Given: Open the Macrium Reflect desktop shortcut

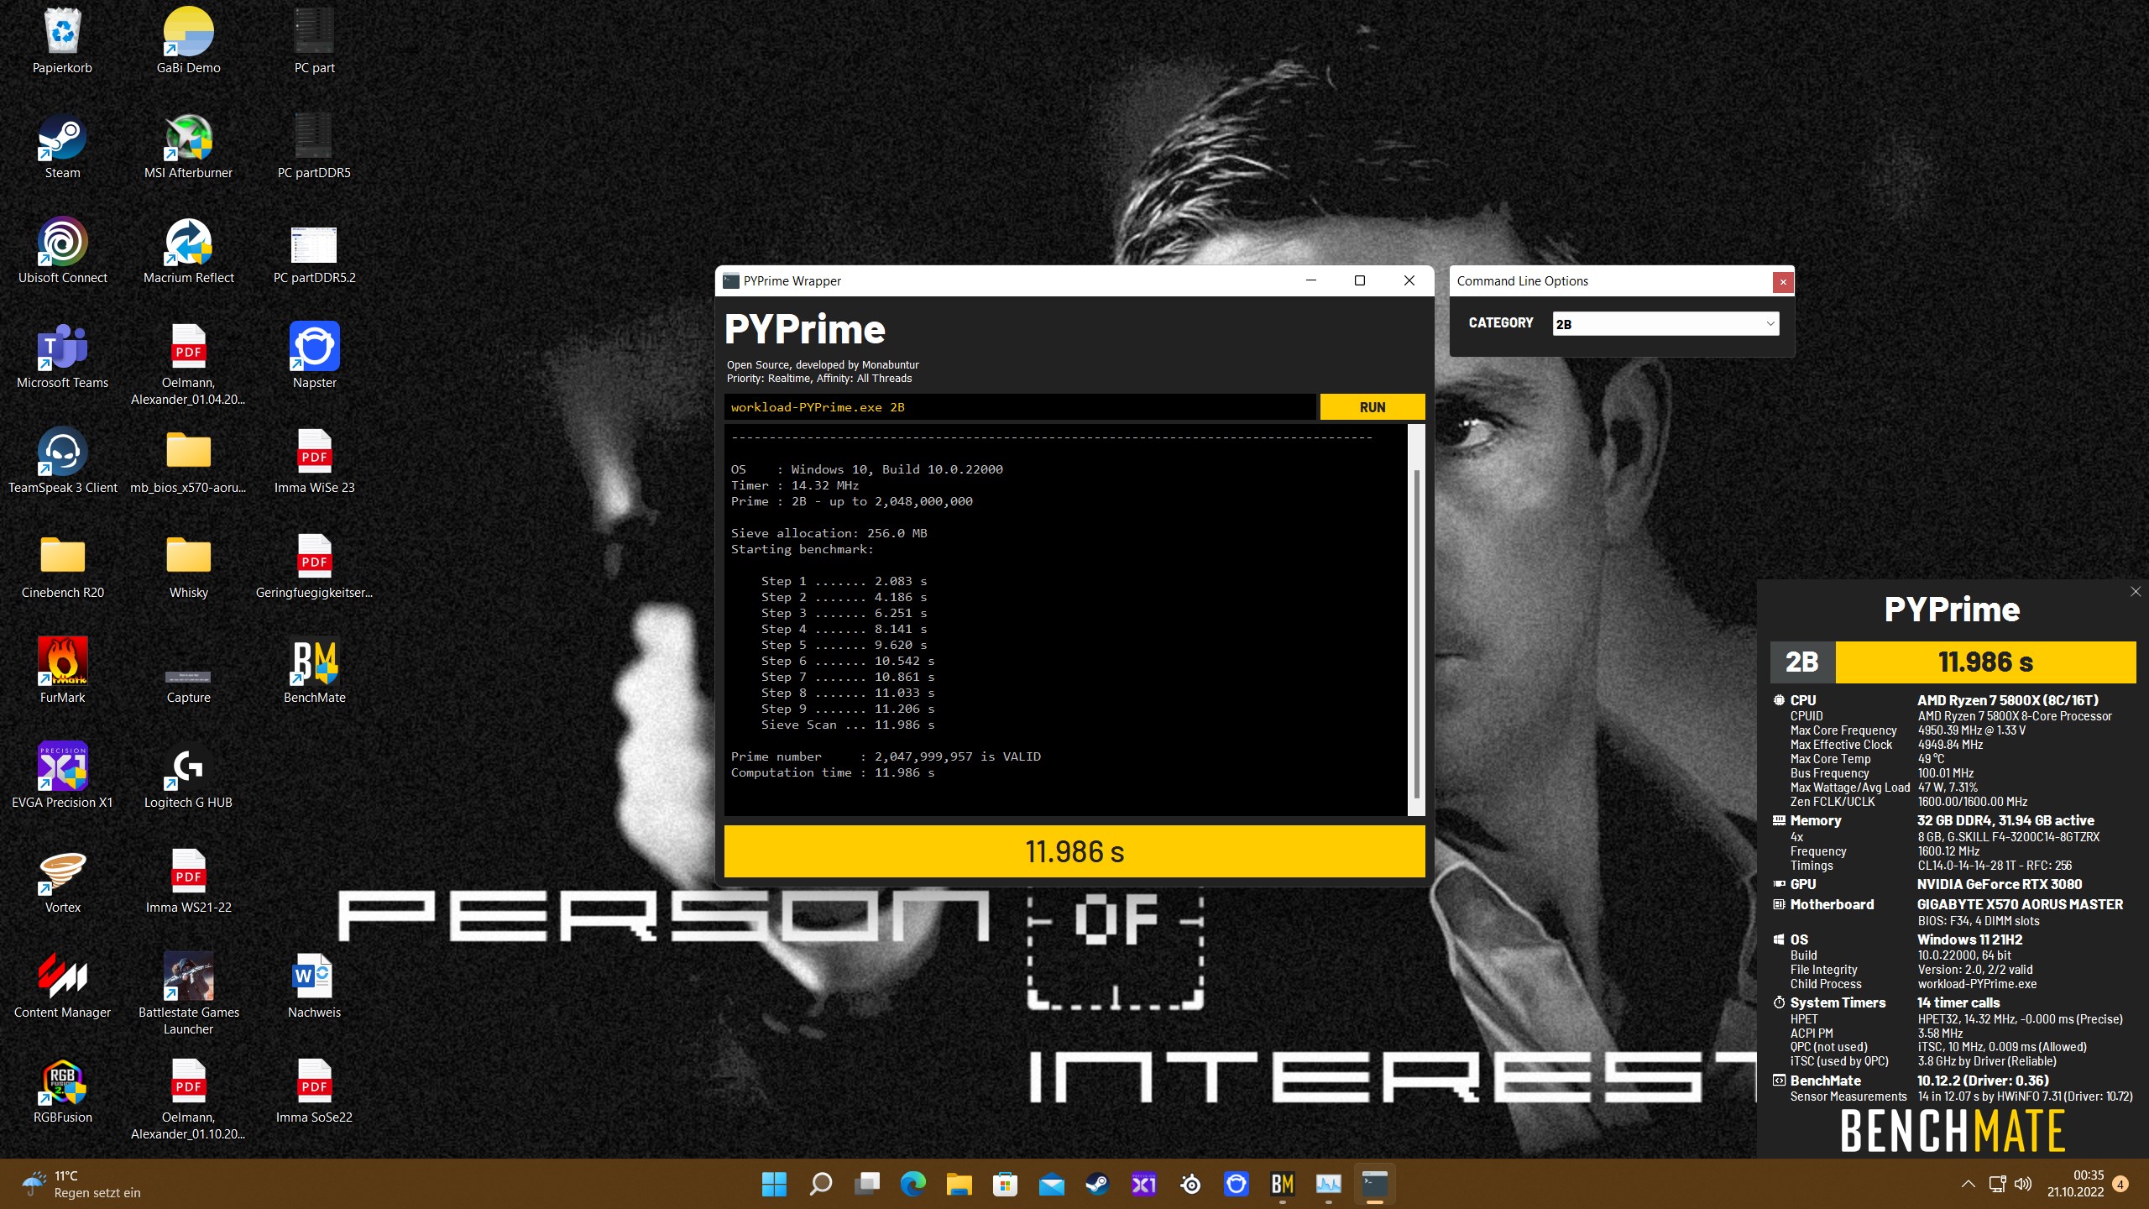Looking at the screenshot, I should [x=188, y=249].
